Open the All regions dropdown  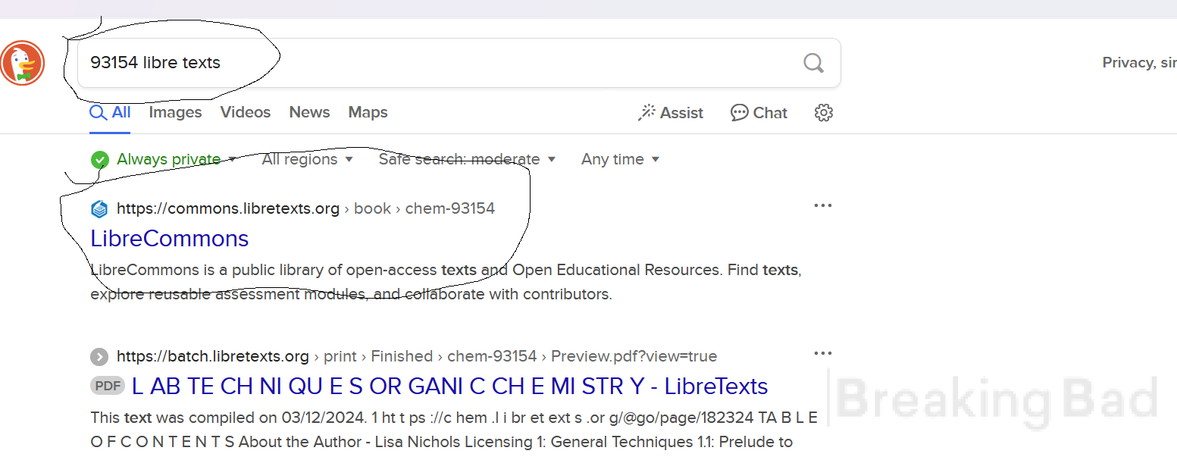pyautogui.click(x=308, y=159)
